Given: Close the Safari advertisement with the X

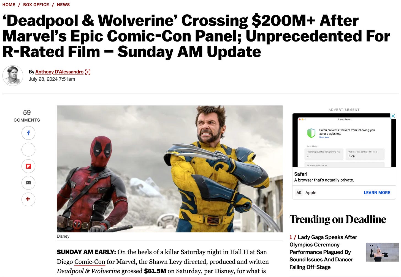Looking at the screenshot, I should [x=393, y=116].
